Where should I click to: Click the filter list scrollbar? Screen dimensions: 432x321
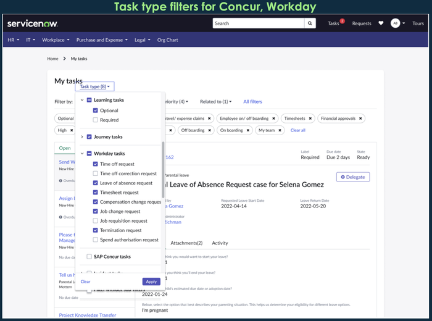163,170
